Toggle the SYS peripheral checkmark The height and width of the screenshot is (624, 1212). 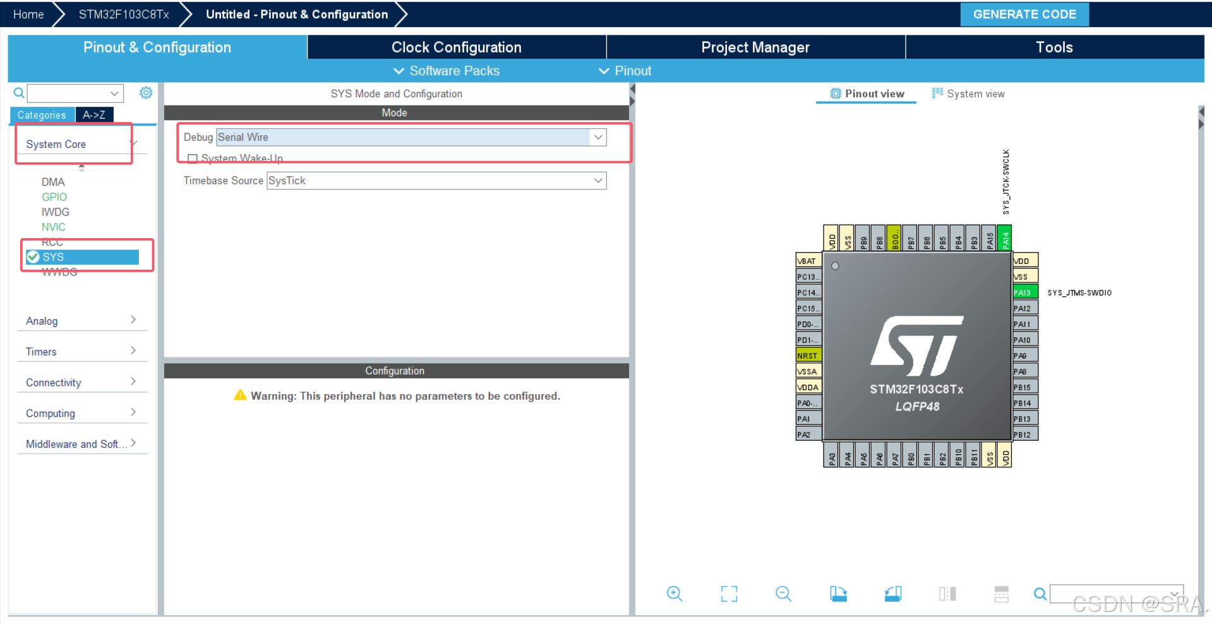point(33,256)
